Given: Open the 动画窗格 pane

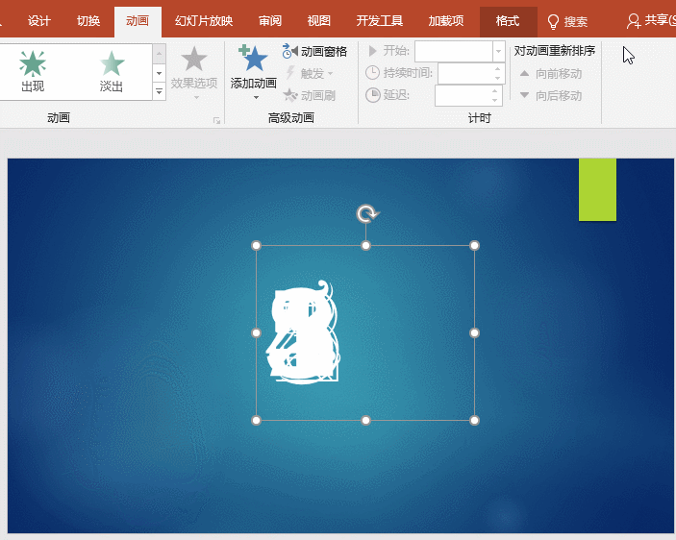Looking at the screenshot, I should tap(314, 52).
